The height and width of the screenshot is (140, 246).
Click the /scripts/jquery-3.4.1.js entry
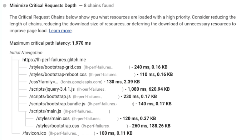tap(52, 89)
